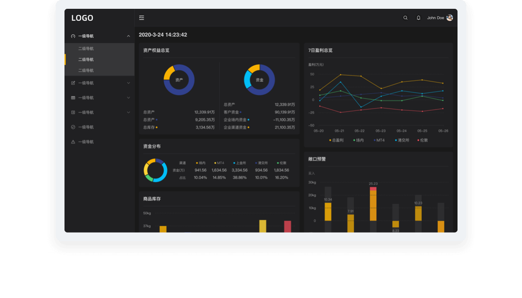
Task: Click the bar labeled 7.91 in 敞口预警
Action: point(351,223)
